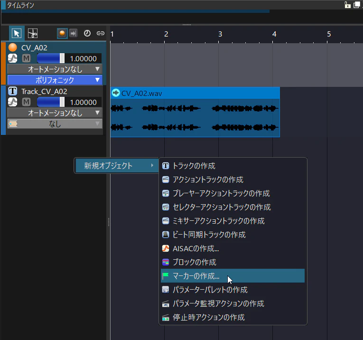This screenshot has width=363, height=340.
Task: Mute the Track_CV_A02 track
Action: 26,102
